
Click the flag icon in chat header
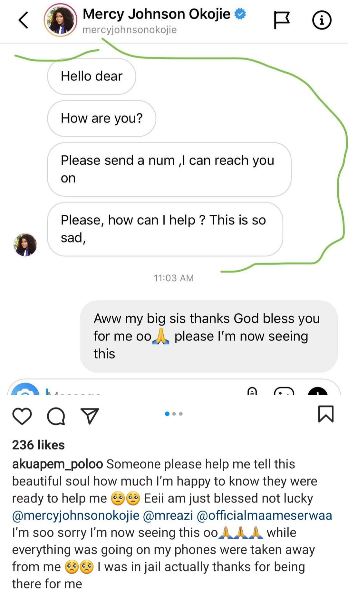282,20
